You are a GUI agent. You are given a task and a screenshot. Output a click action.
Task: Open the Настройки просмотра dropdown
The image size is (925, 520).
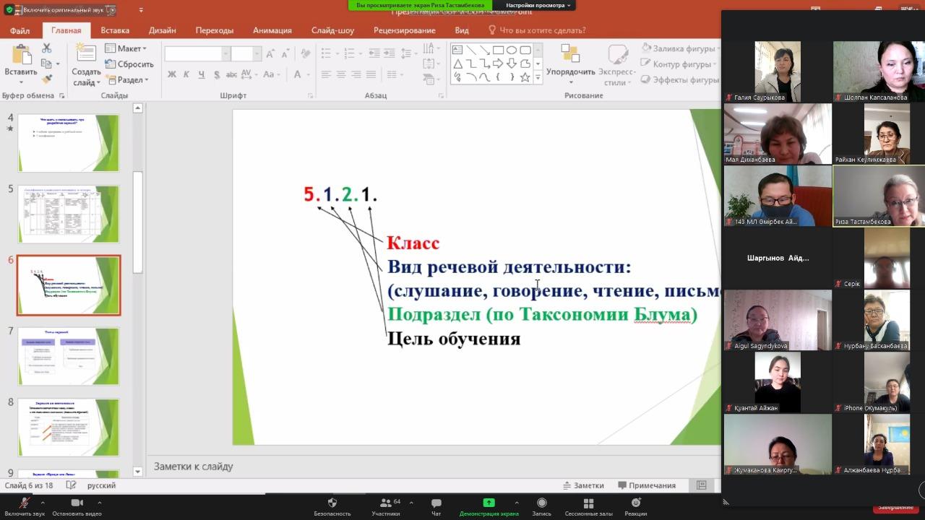538,5
